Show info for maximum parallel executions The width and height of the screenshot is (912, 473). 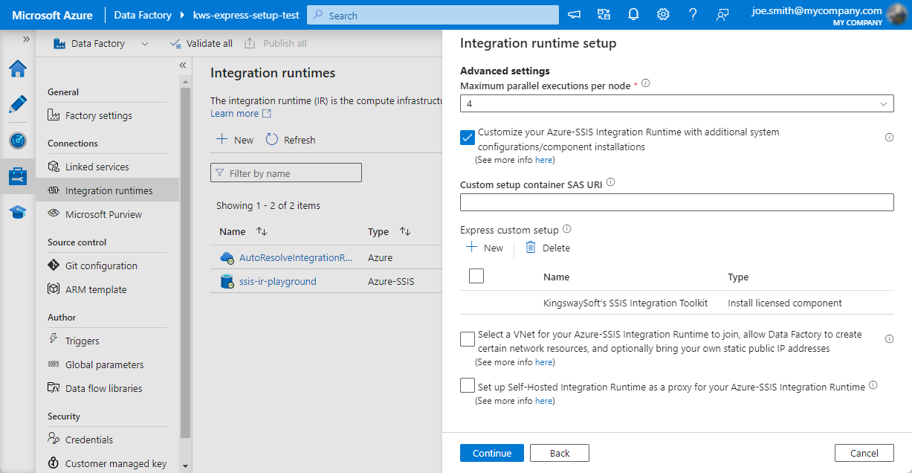[x=646, y=84]
